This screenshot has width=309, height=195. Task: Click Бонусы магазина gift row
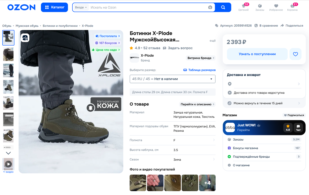pos(264,148)
